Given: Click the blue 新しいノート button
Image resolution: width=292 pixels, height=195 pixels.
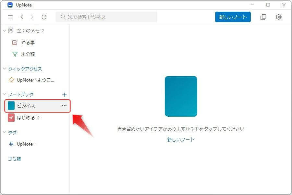Looking at the screenshot, I should (x=233, y=17).
